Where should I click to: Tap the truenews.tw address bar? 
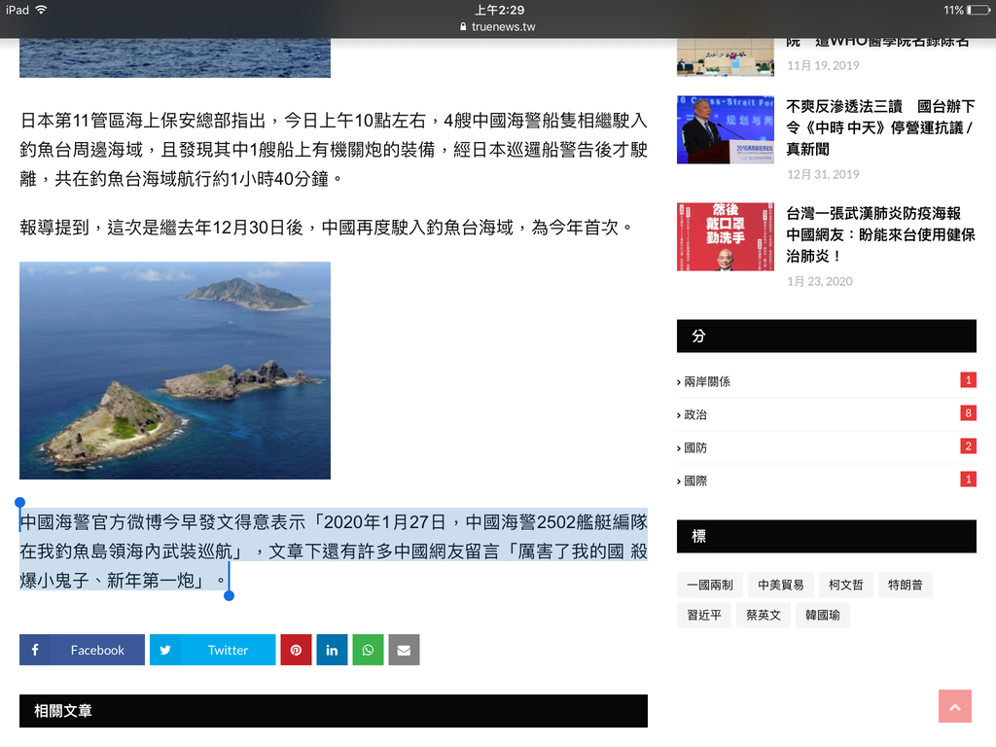(x=498, y=26)
